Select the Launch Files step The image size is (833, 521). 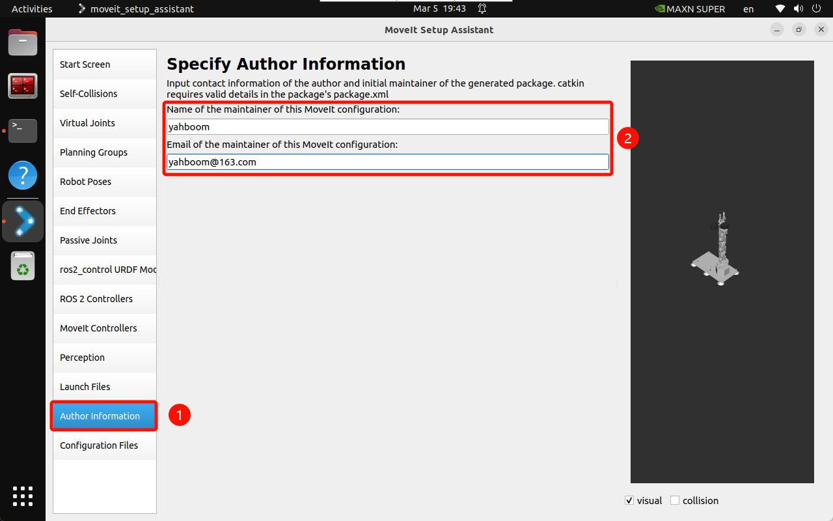(x=105, y=387)
